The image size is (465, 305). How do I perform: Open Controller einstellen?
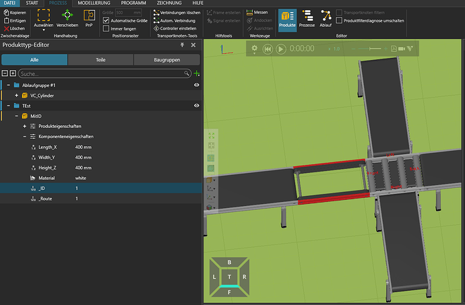point(175,28)
